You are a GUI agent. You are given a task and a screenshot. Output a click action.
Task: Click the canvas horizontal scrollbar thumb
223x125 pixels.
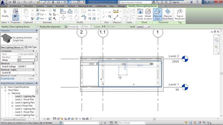pyautogui.click(x=154, y=119)
